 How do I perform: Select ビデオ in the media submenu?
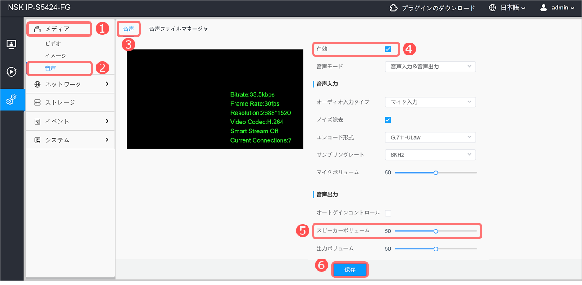tap(53, 43)
